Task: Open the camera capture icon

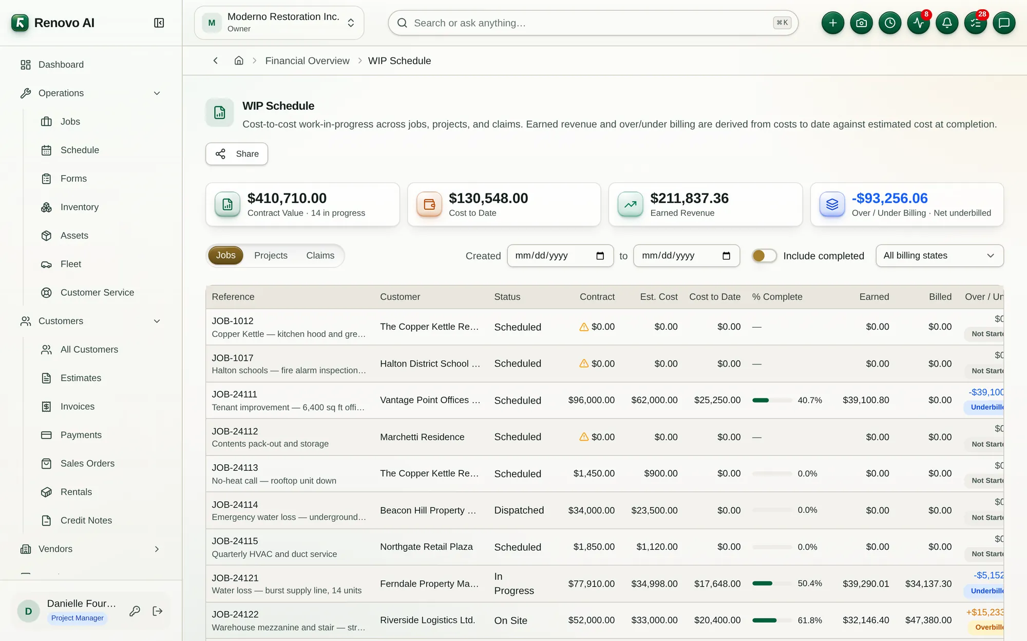Action: click(x=861, y=23)
